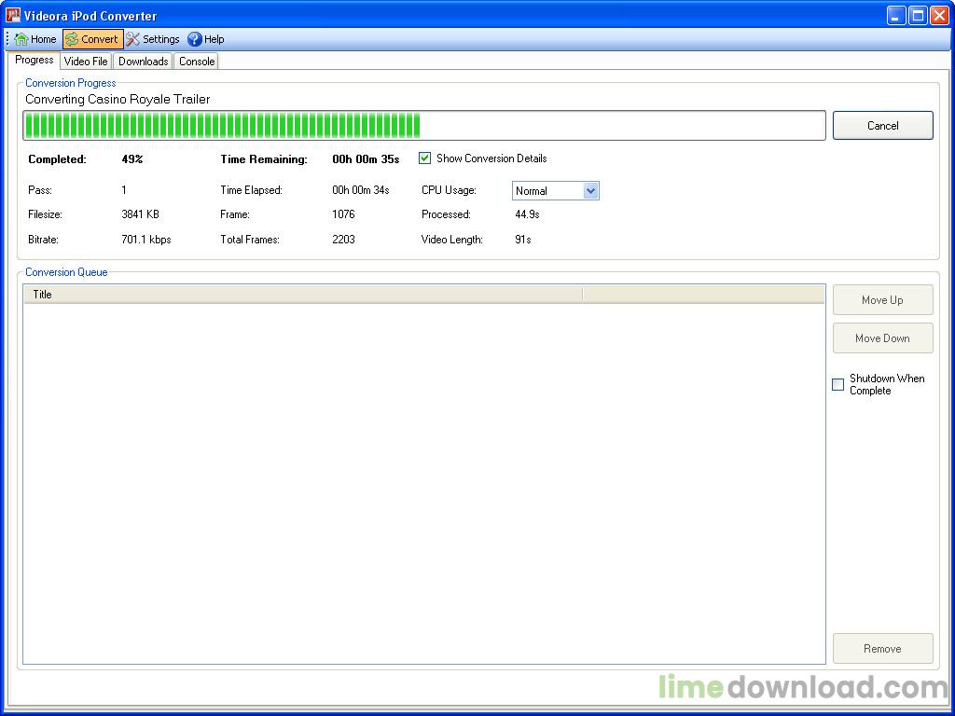This screenshot has width=955, height=716.
Task: Click the frame value 1076
Action: (x=343, y=214)
